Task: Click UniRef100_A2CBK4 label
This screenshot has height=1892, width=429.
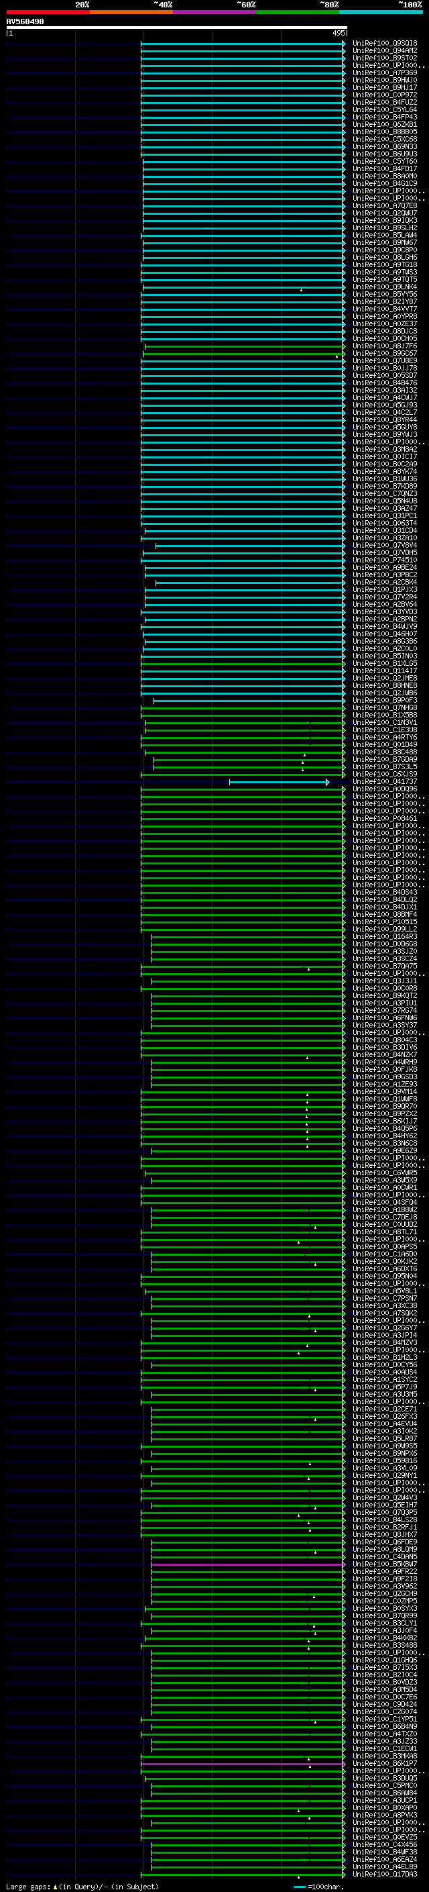Action: click(385, 583)
